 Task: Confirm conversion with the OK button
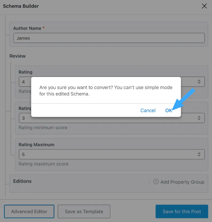169,110
